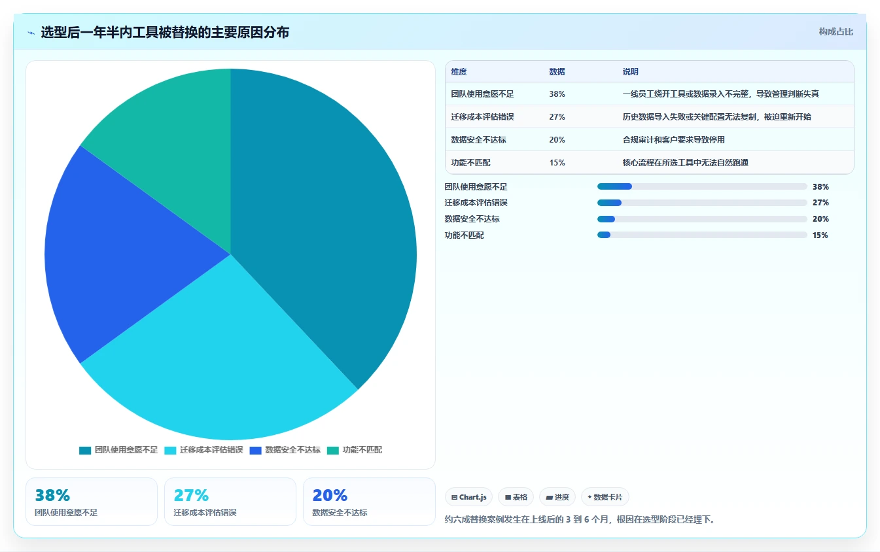This screenshot has height=552, width=880.
Task: Click the 说明 column header
Action: (x=631, y=72)
